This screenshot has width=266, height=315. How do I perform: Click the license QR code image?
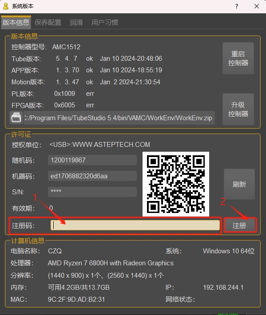tap(176, 184)
